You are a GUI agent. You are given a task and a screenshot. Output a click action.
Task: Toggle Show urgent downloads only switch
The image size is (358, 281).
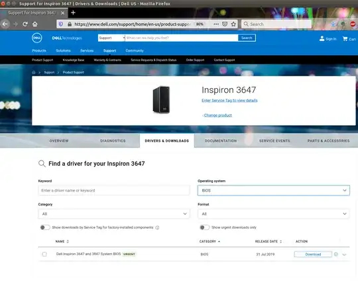[204, 227]
